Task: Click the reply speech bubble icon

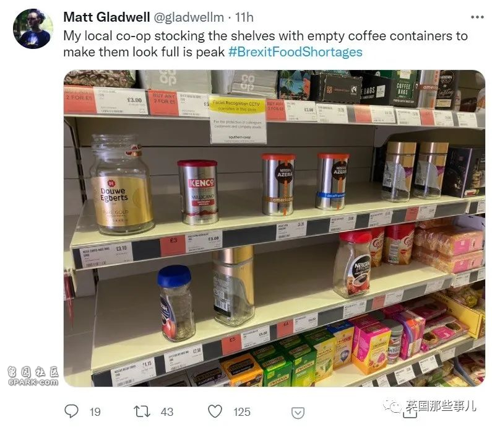Action: (x=71, y=412)
